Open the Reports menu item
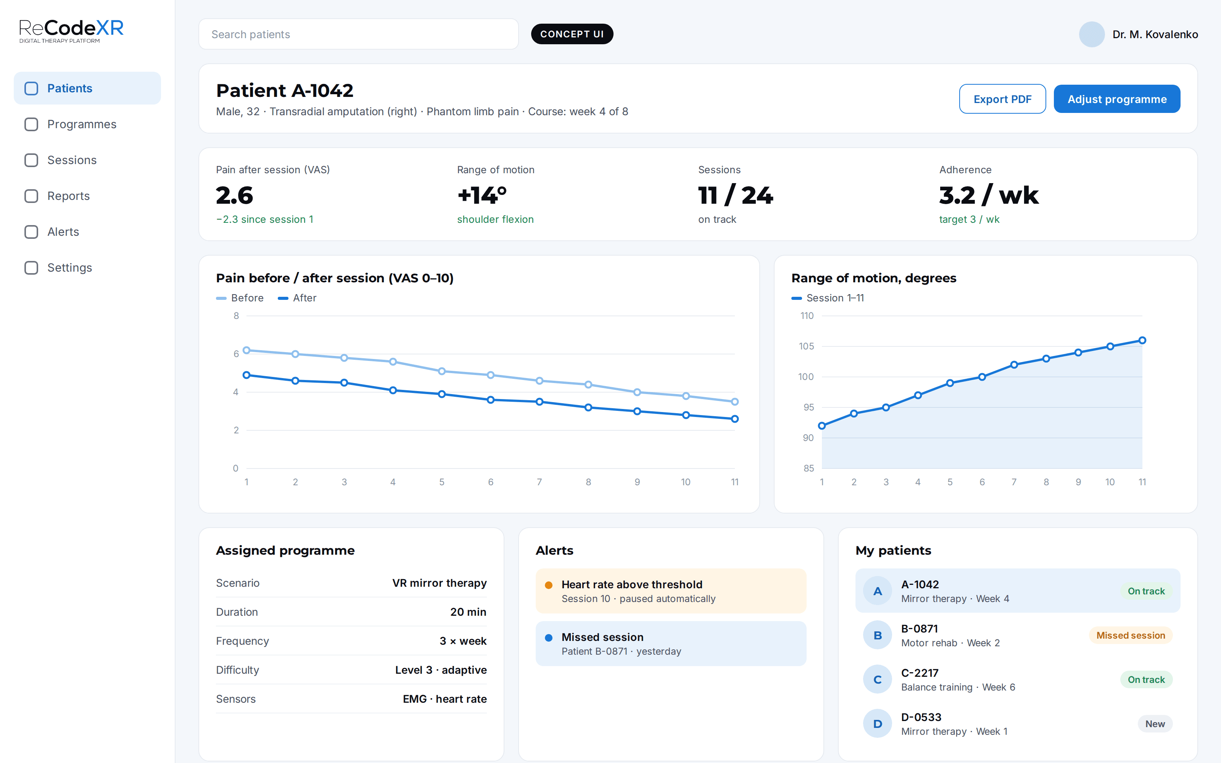The image size is (1221, 763). (87, 196)
